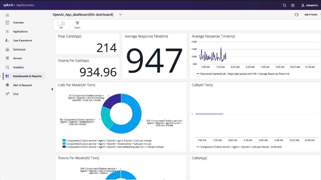Click the Dashboards & Reports sidebar icon
321x180 pixels.
click(x=8, y=76)
